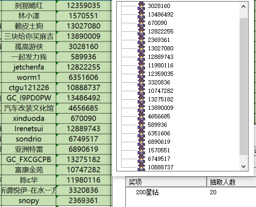Select tree entry text 3320836

(x=159, y=82)
